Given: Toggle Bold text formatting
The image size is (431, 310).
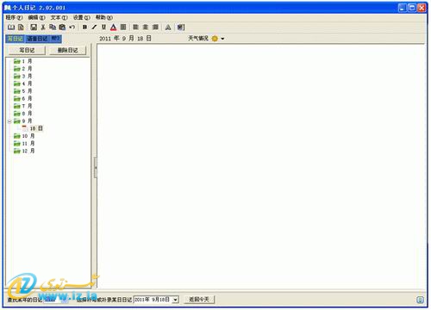Looking at the screenshot, I should [84, 28].
